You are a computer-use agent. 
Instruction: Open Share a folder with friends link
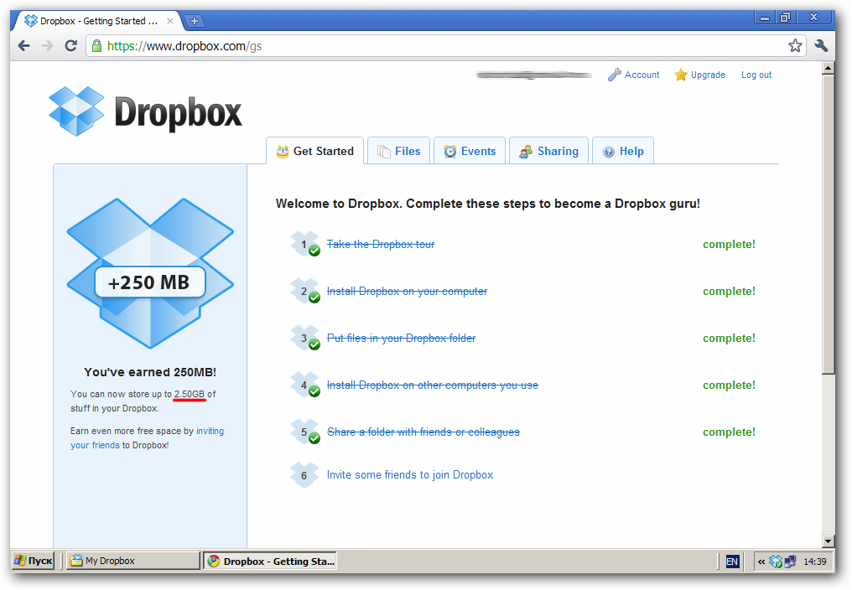423,432
